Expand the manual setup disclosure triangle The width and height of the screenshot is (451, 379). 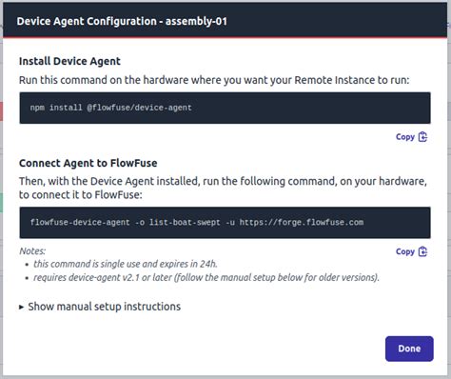21,307
